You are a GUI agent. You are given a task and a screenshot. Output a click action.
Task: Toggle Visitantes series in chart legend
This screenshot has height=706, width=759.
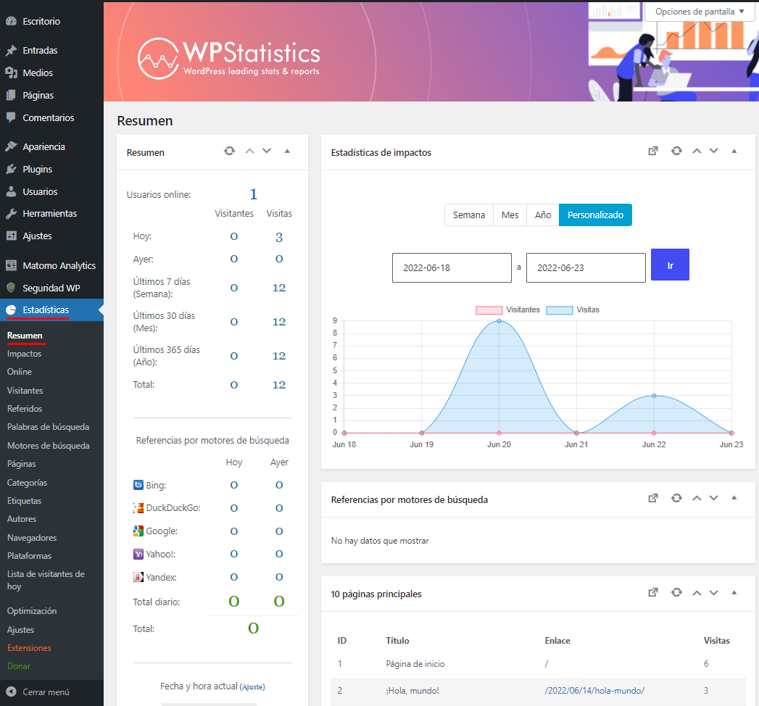507,310
